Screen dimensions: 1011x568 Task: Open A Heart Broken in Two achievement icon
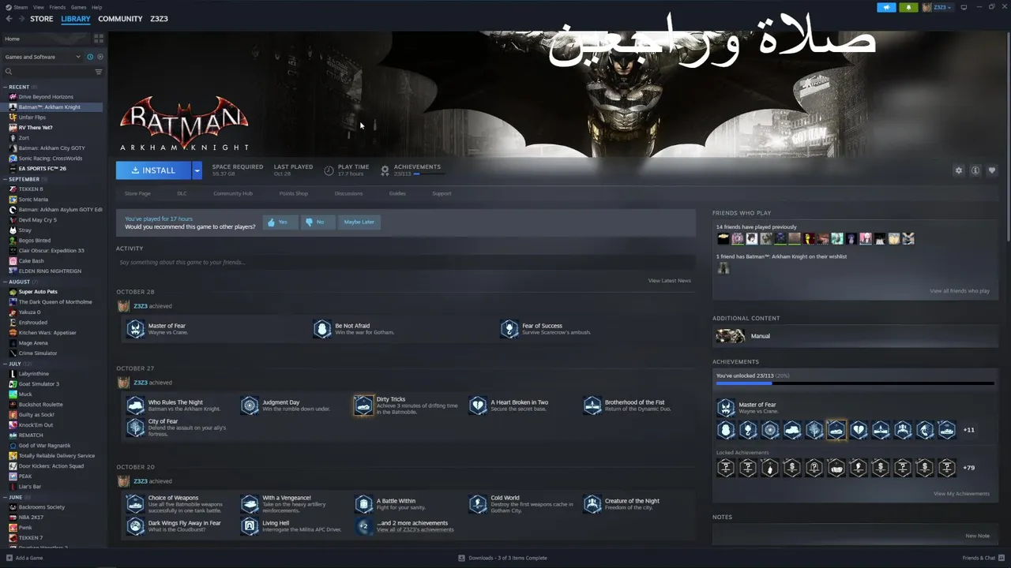tap(478, 405)
